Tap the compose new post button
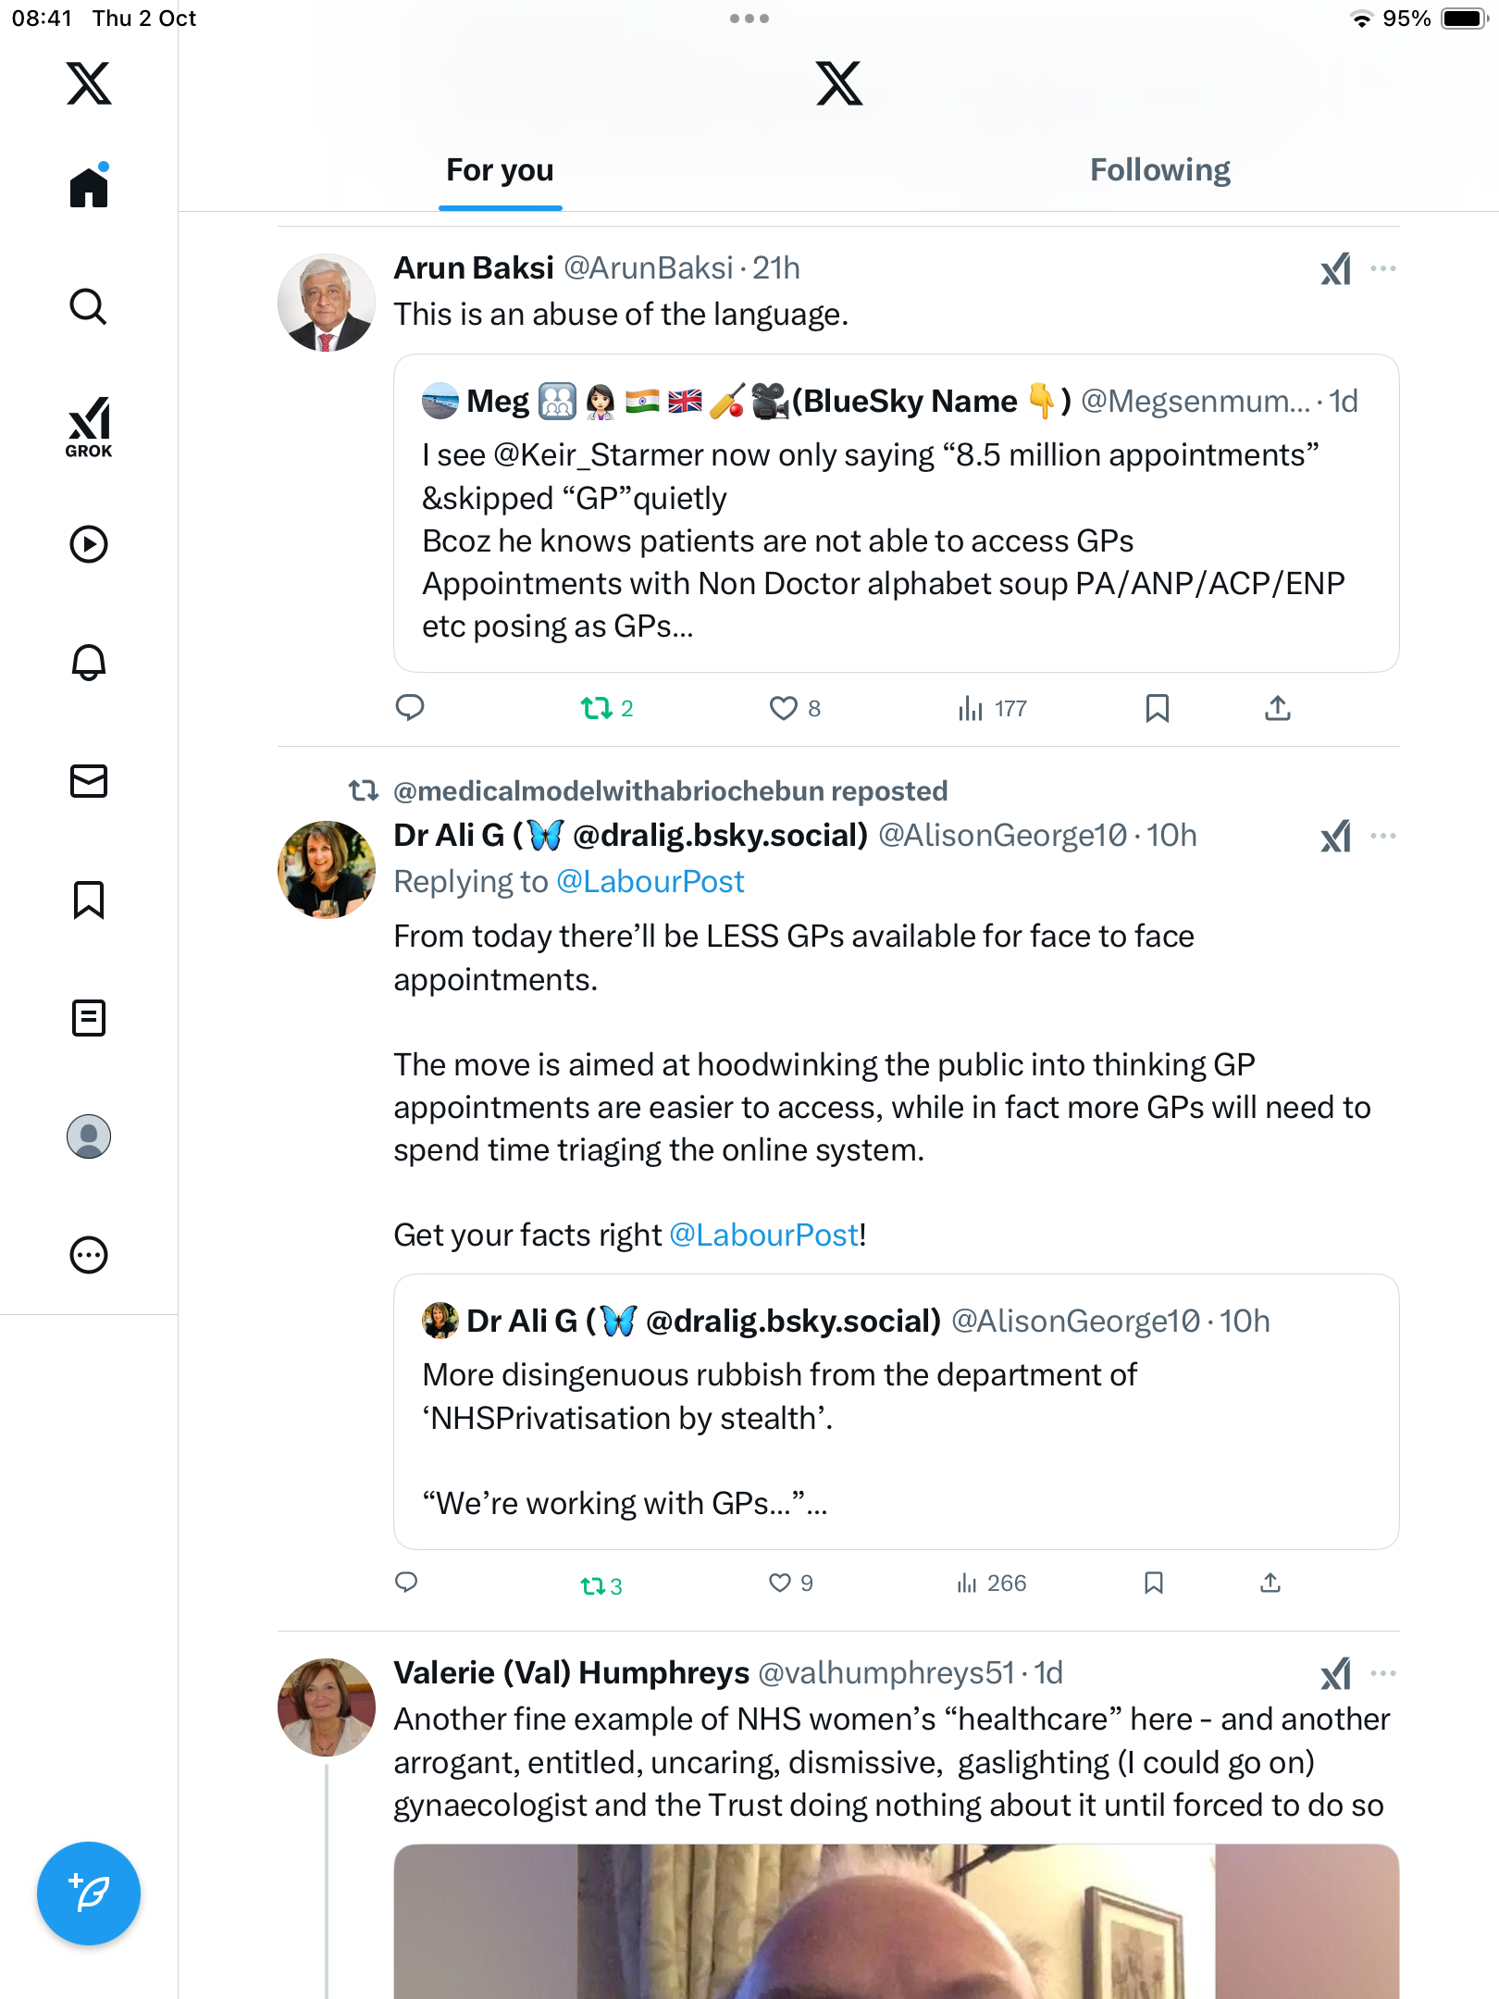 click(x=89, y=1893)
